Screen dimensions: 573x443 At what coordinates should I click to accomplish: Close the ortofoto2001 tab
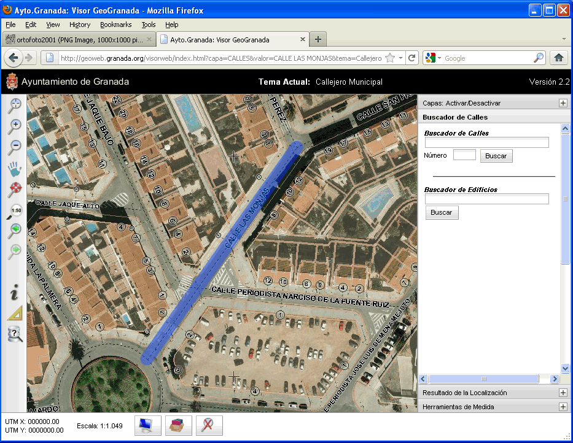149,39
